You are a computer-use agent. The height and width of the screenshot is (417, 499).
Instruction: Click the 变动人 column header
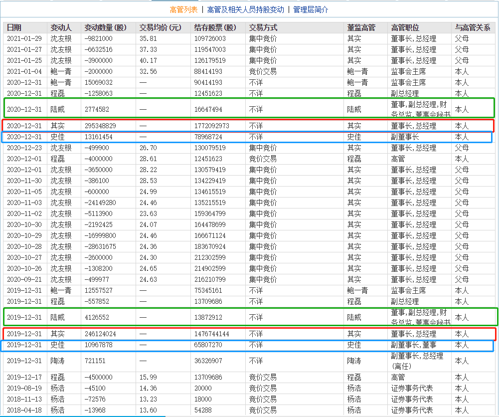pos(61,28)
